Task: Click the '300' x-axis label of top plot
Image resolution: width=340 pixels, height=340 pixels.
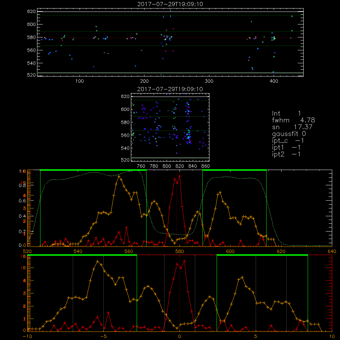Action: point(209,81)
